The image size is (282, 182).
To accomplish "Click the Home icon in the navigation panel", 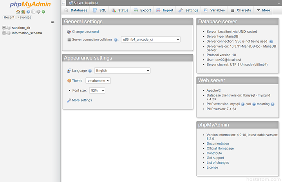I will [x=18, y=12].
